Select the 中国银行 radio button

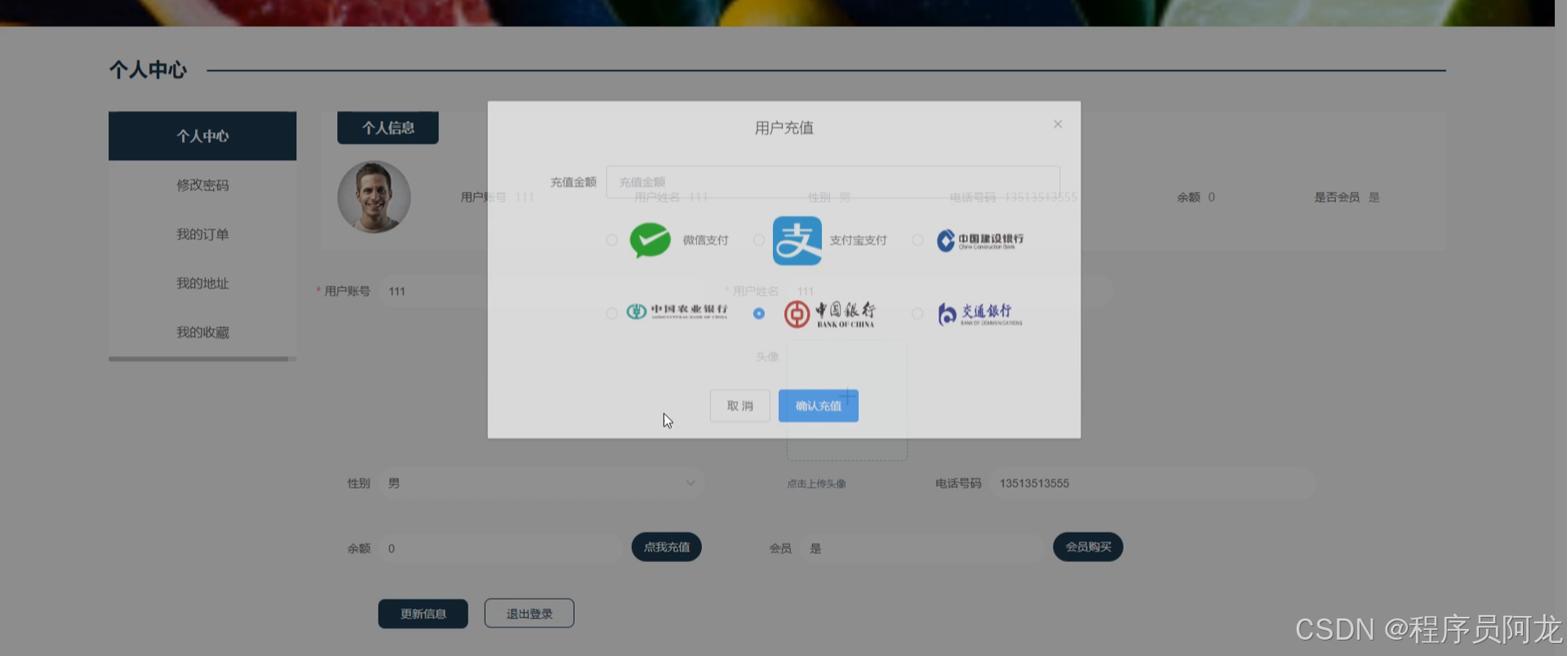pos(759,313)
